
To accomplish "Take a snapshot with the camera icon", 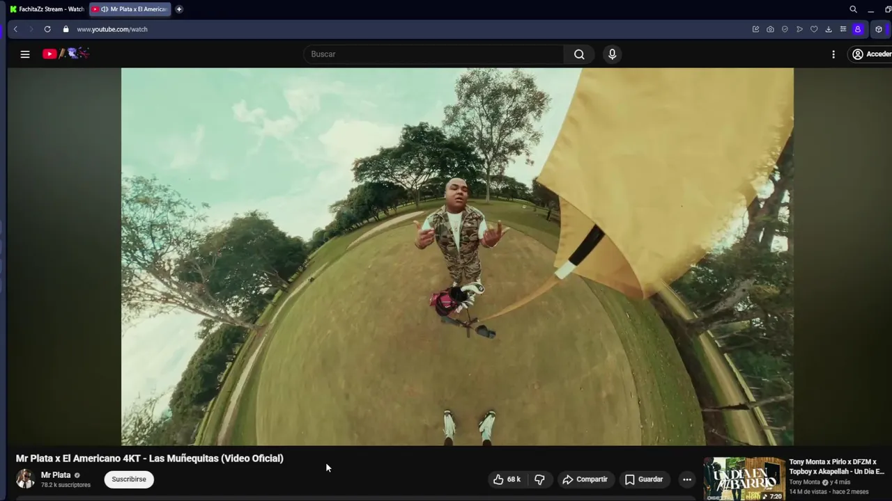I will coord(770,29).
